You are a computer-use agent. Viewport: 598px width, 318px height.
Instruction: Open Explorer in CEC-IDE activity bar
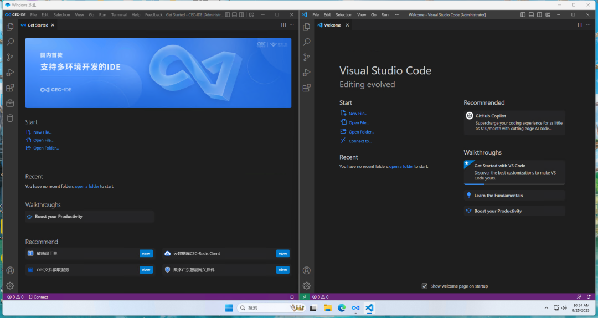pos(11,27)
